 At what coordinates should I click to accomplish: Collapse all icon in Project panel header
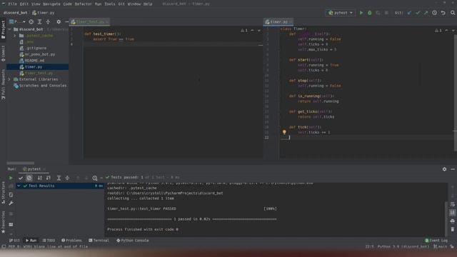[x=48, y=22]
